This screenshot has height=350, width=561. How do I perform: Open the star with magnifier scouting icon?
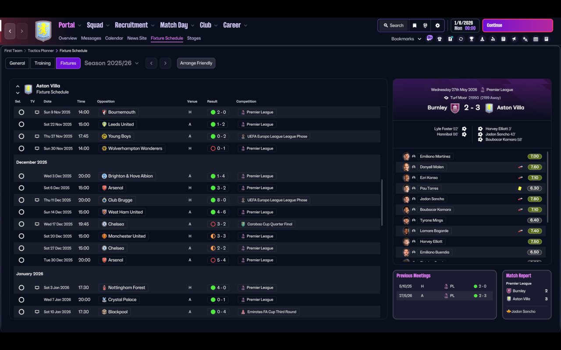click(525, 39)
